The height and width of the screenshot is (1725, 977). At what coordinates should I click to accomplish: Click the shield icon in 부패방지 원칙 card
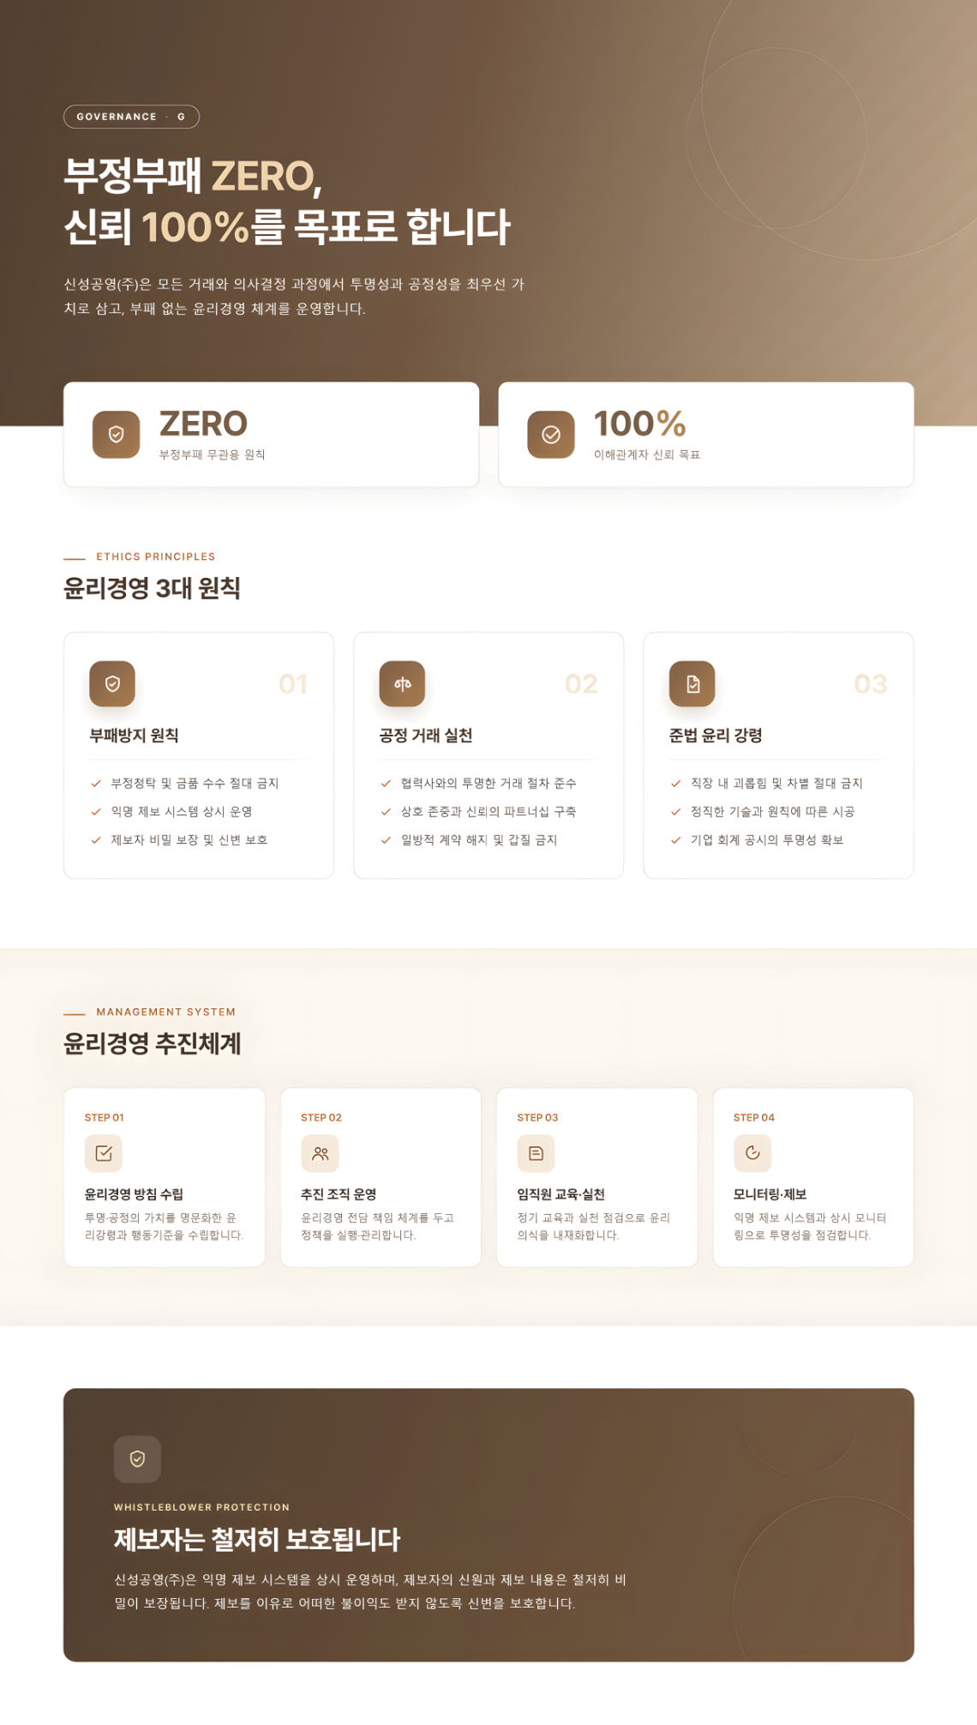112,683
